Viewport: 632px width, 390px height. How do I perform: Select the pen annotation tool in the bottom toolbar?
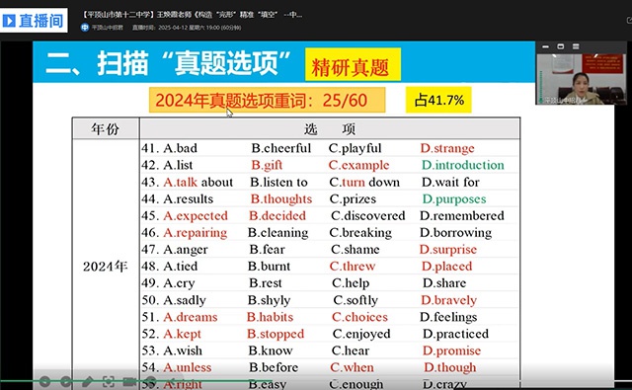click(x=88, y=381)
